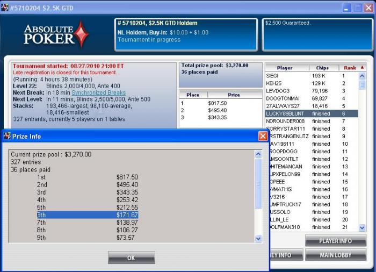Select the 8th place $106.27 entry
The width and height of the screenshot is (376, 272).
tap(88, 230)
